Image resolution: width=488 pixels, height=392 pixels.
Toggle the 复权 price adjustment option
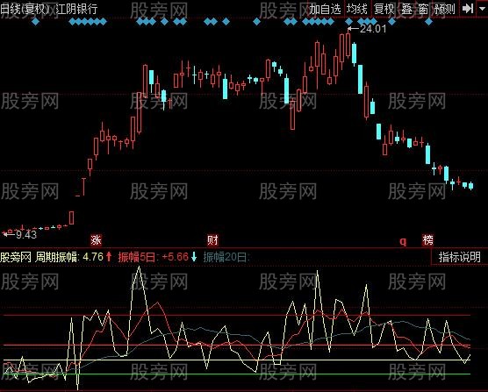384,9
